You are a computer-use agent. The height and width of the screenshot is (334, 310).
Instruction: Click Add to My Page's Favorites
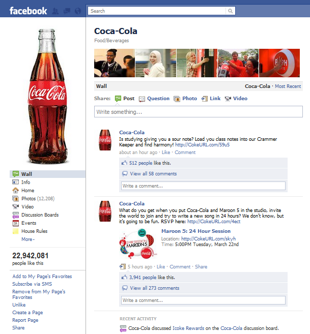(x=42, y=276)
